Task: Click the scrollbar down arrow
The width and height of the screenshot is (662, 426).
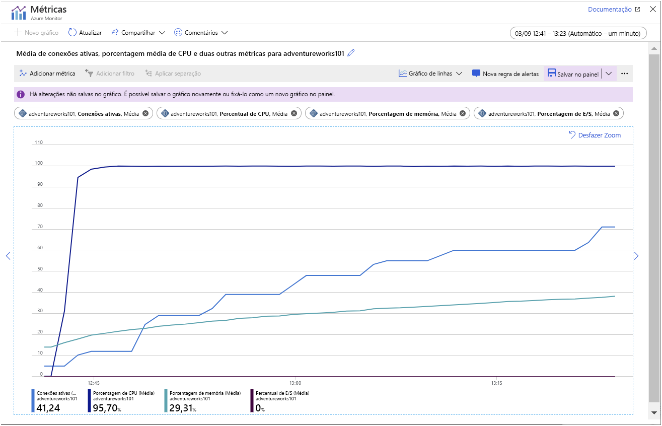Action: click(654, 412)
